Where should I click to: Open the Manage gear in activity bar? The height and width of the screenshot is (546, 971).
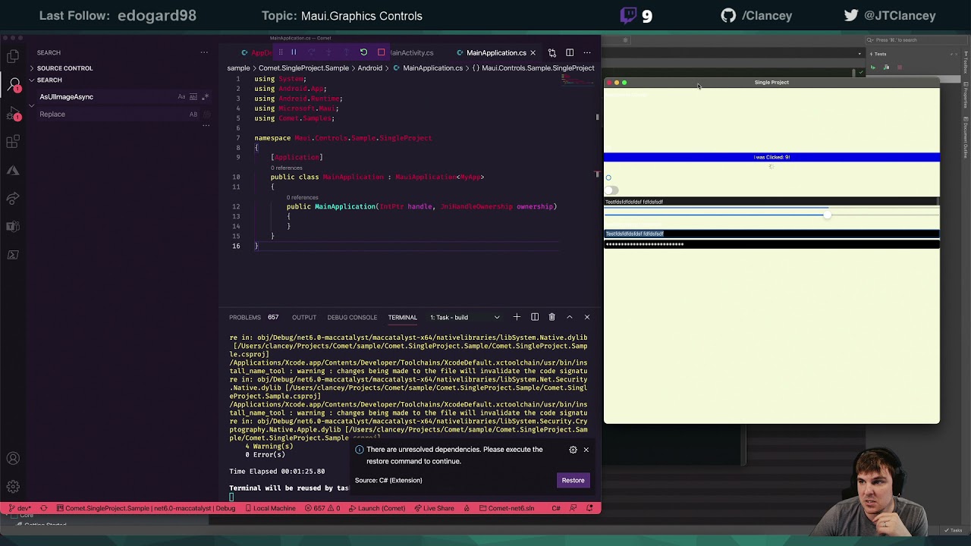13,487
